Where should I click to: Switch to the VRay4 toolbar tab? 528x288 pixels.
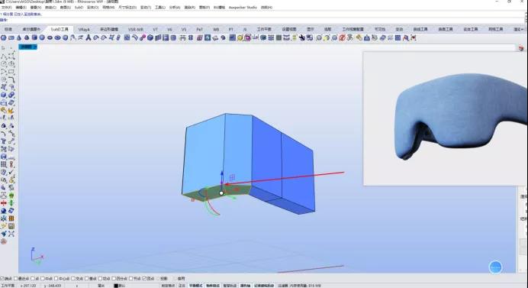(84, 29)
